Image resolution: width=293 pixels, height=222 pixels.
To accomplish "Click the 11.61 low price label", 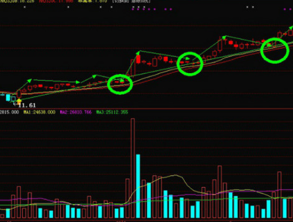I will pos(27,105).
